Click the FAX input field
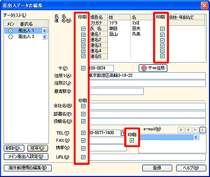 (107, 141)
